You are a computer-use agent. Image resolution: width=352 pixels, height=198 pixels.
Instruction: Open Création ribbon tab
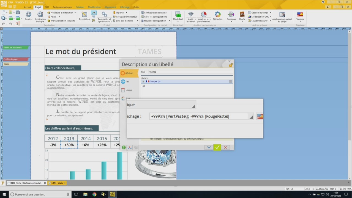click(x=80, y=7)
